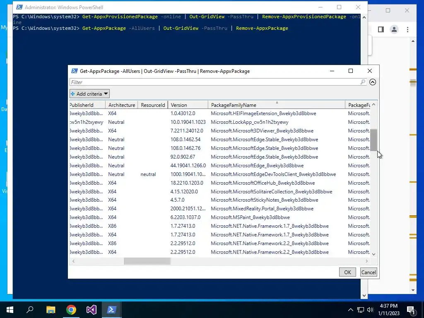This screenshot has height=318, width=424.
Task: Click grid horizontal scrollbar right arrow
Action: [x=367, y=261]
